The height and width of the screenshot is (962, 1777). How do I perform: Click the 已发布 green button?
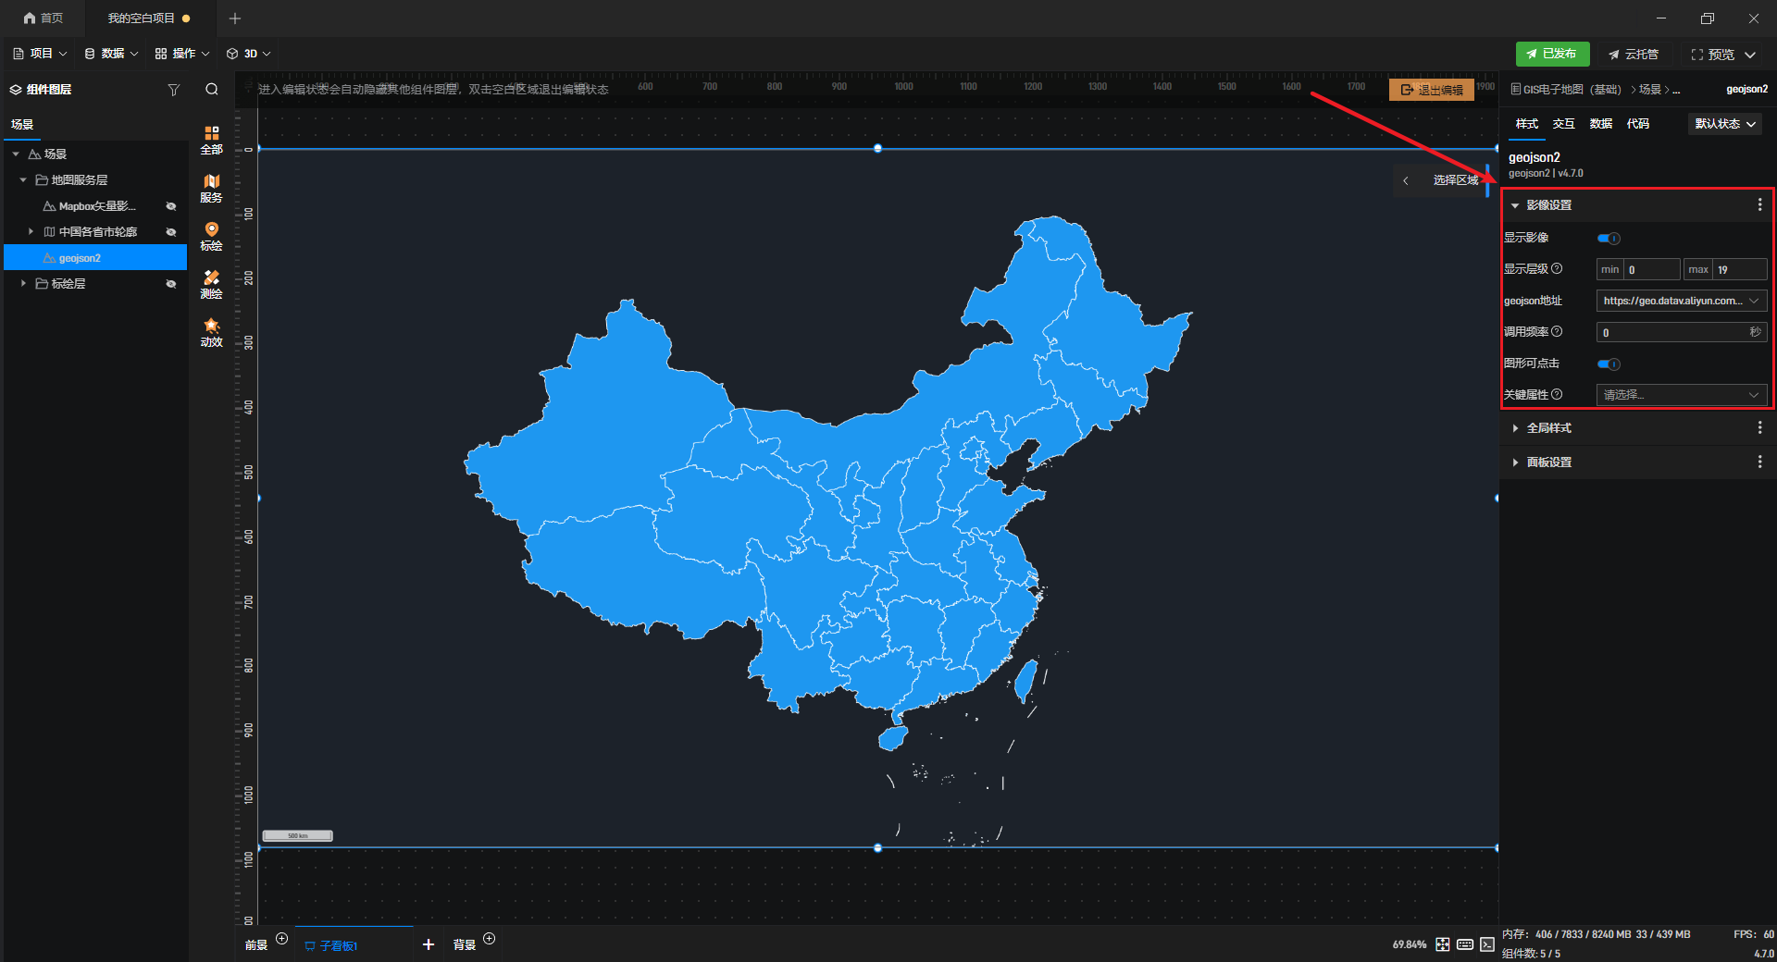1552,54
